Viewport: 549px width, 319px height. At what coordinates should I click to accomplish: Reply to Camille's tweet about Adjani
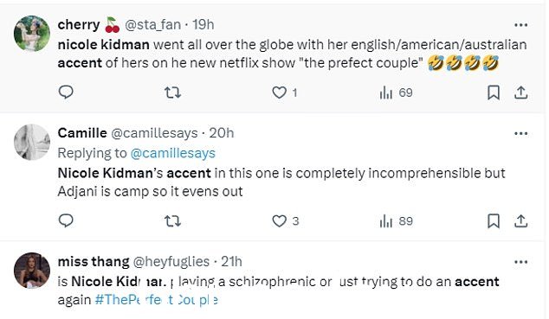[66, 220]
